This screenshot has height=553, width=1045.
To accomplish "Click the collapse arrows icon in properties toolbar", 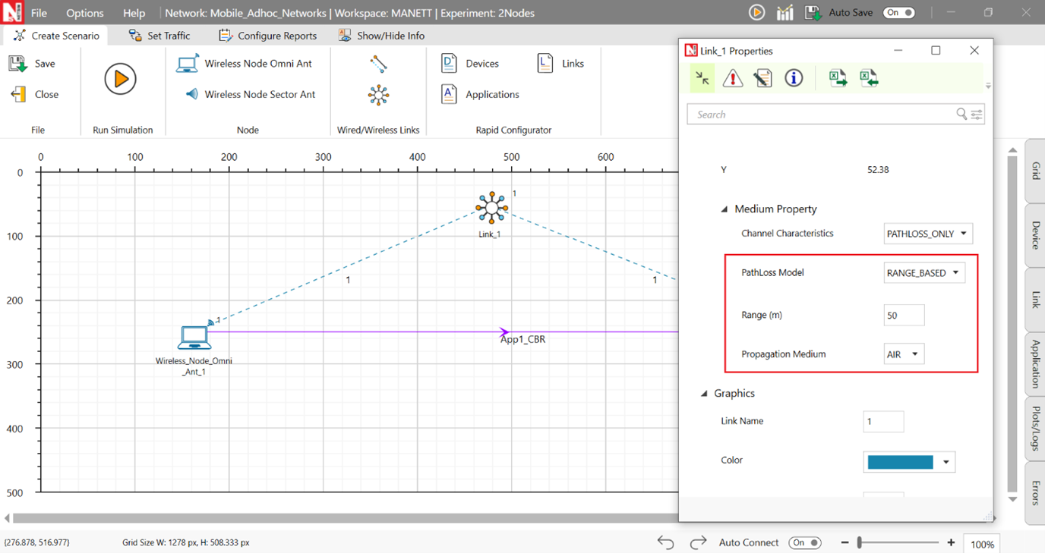I will (702, 78).
